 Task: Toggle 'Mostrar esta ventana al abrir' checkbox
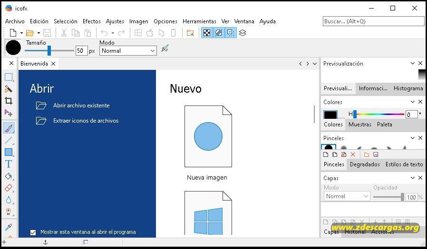pos(33,232)
